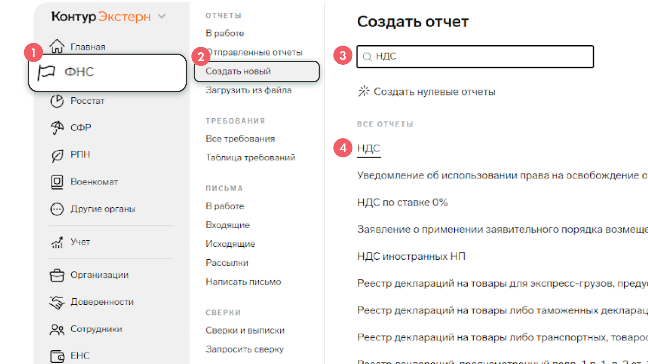Screen dimensions: 648x364
Task: Open reports В работе under Отчеты
Action: (x=225, y=33)
